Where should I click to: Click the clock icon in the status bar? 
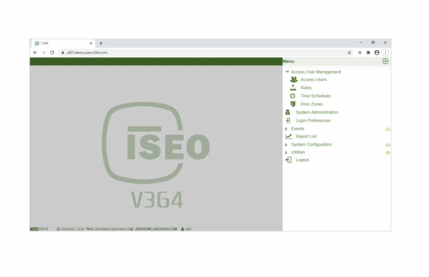[x=58, y=229]
